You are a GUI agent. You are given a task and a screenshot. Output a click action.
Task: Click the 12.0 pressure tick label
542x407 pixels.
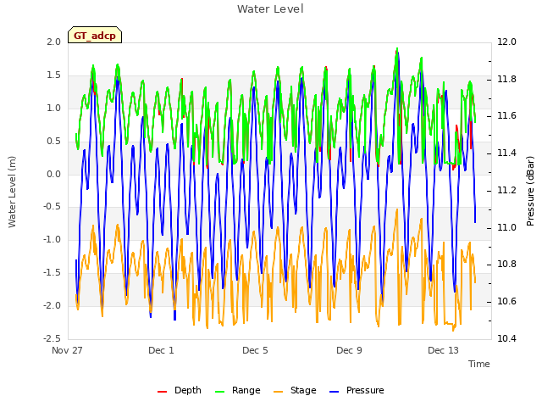click(x=506, y=42)
